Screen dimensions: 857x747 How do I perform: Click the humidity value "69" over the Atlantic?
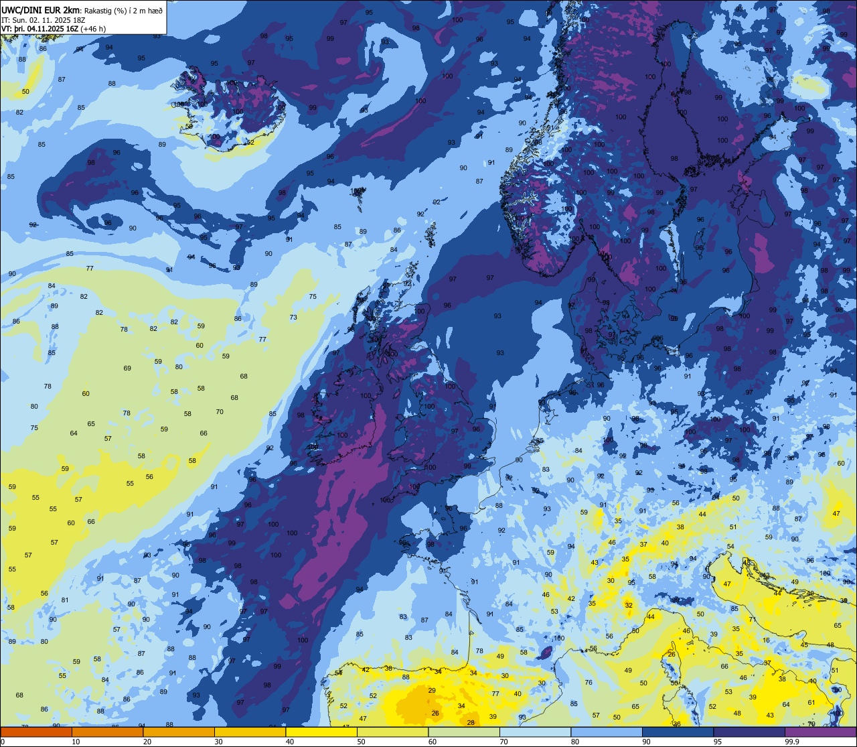(127, 368)
